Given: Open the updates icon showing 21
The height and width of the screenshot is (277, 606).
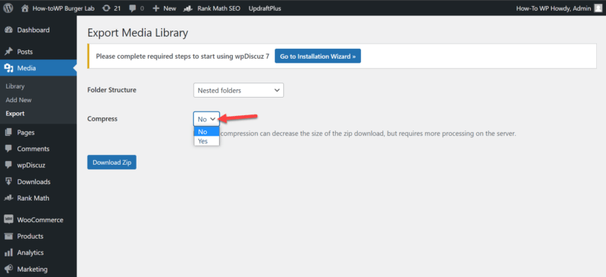Looking at the screenshot, I should [106, 8].
